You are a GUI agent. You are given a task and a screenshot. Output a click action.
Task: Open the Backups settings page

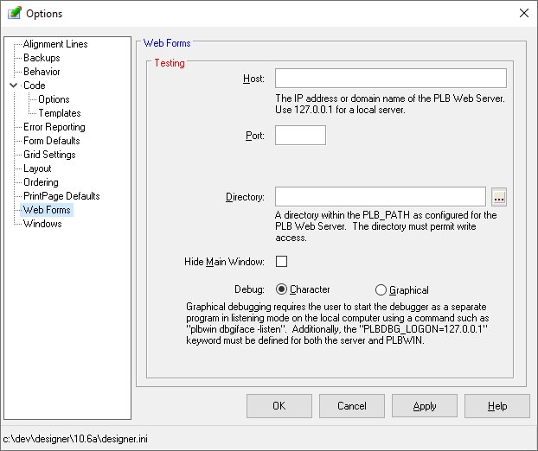pos(42,58)
